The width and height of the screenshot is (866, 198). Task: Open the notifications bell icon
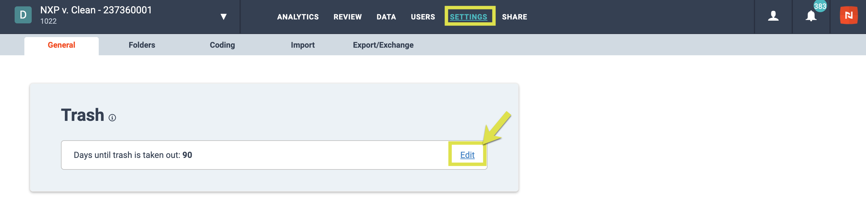click(811, 16)
